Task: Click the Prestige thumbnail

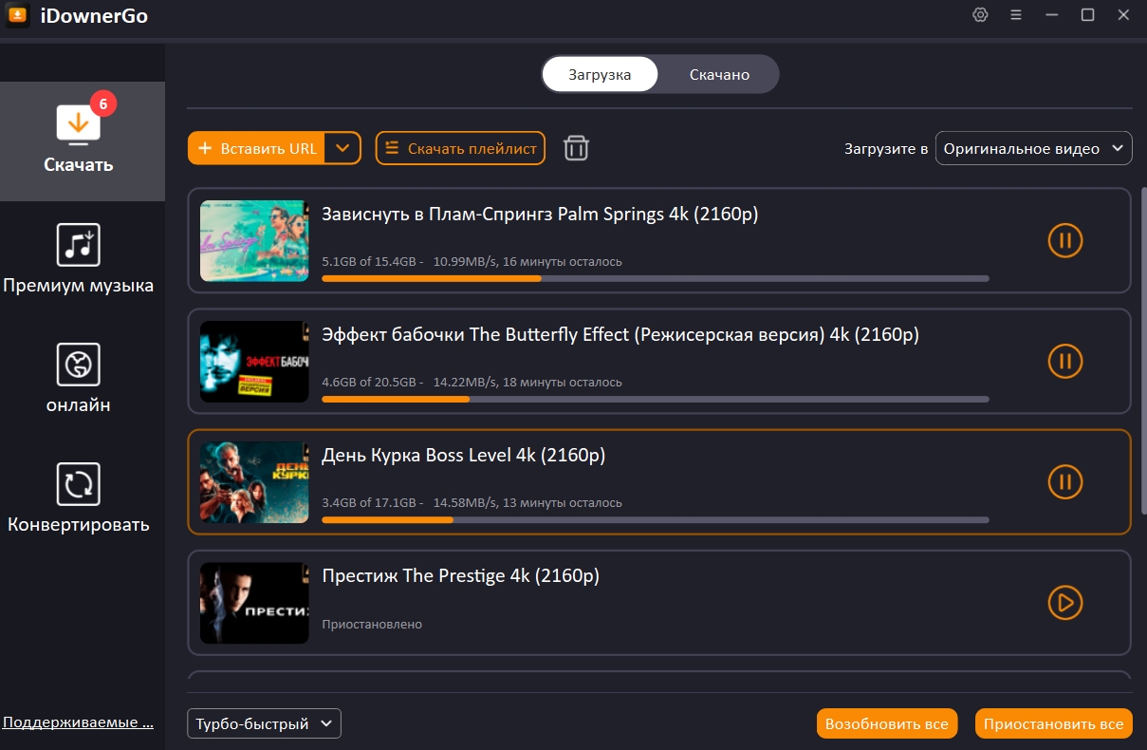Action: [254, 603]
